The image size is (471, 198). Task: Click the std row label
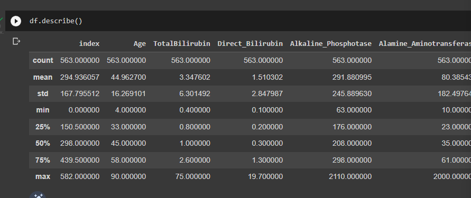[43, 93]
